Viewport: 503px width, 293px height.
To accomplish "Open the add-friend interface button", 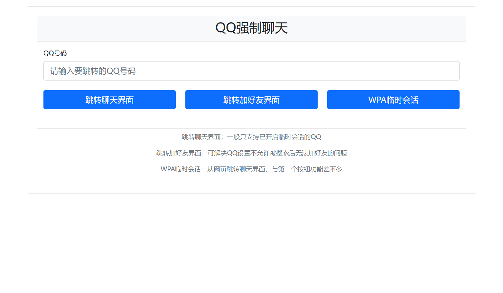I will (251, 100).
